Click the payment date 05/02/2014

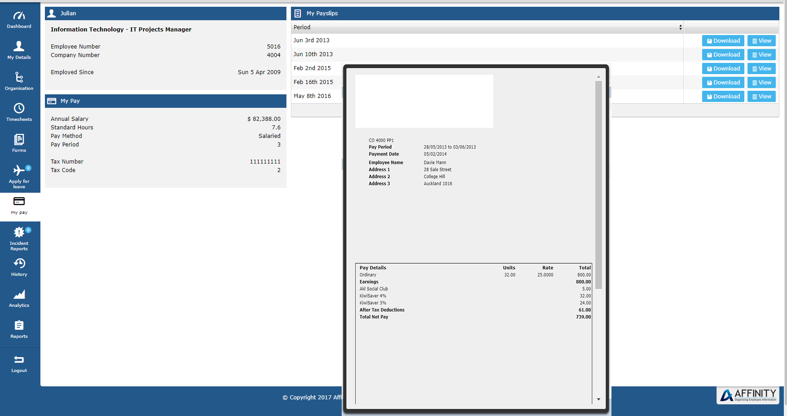click(x=435, y=155)
